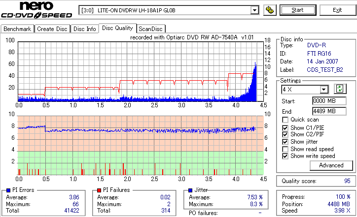Click the Position value 4488 MB
The image size is (357, 217).
point(339,204)
